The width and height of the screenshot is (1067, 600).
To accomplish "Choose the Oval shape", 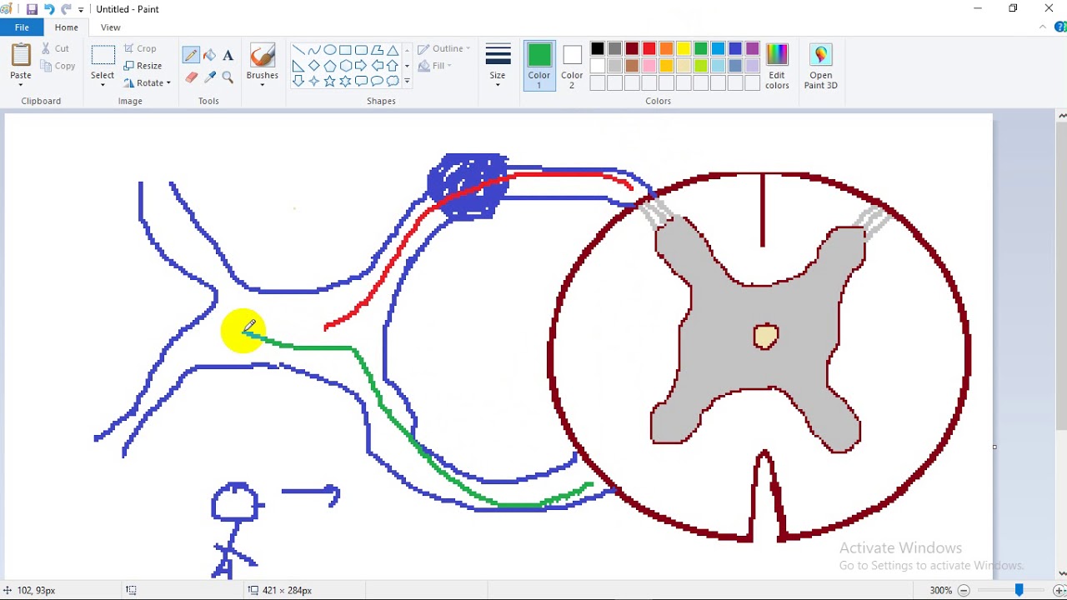I will [329, 50].
